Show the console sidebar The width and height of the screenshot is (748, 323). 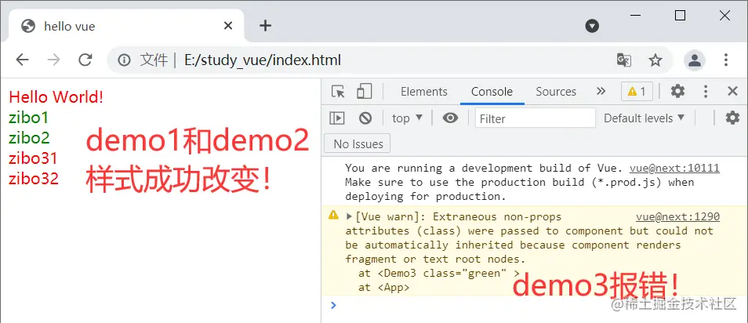pyautogui.click(x=337, y=118)
